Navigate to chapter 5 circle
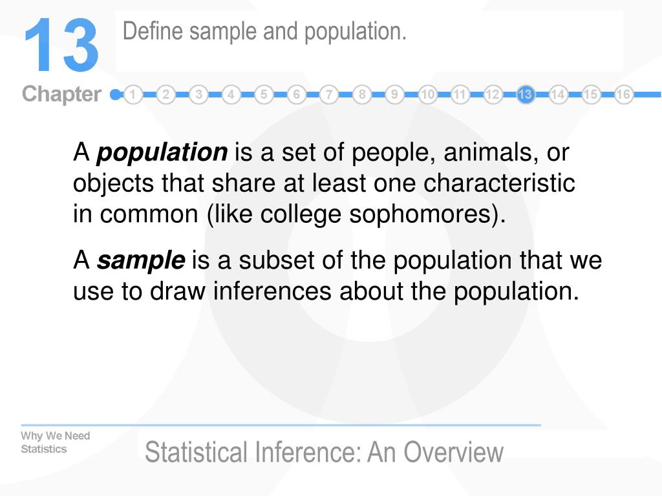662x496 pixels. (264, 94)
